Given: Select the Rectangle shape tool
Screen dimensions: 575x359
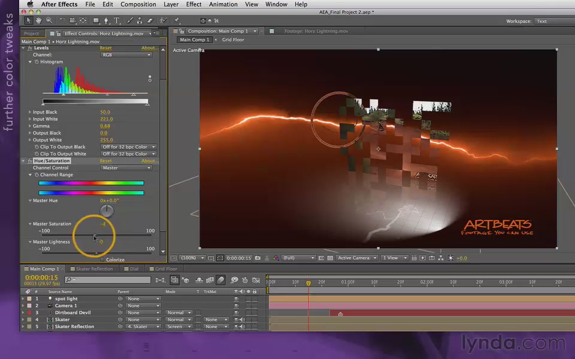Looking at the screenshot, I should (x=96, y=20).
